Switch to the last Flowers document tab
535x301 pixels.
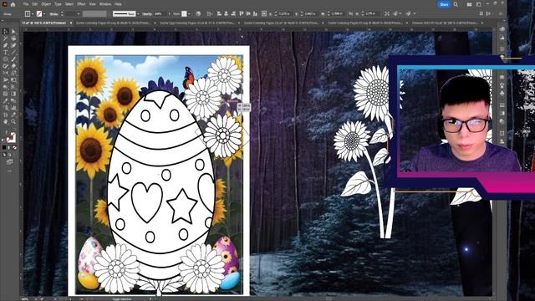pyautogui.click(x=445, y=23)
